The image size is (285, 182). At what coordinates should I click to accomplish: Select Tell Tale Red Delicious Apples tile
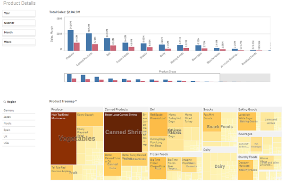click(62, 173)
